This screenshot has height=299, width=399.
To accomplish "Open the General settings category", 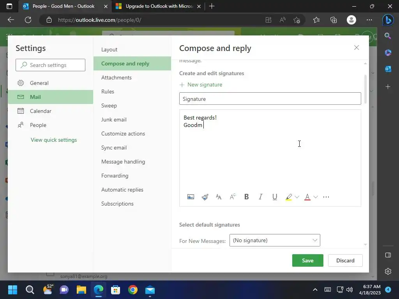I will tap(51, 83).
